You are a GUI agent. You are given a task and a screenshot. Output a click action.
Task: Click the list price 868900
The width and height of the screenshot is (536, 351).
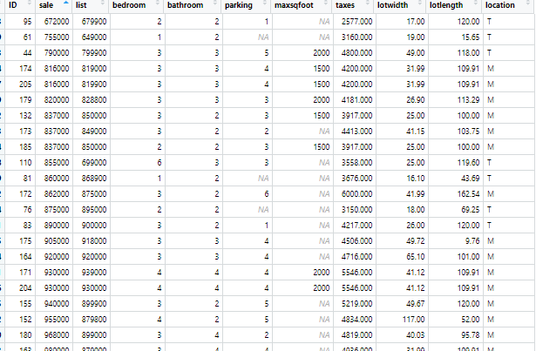(94, 179)
